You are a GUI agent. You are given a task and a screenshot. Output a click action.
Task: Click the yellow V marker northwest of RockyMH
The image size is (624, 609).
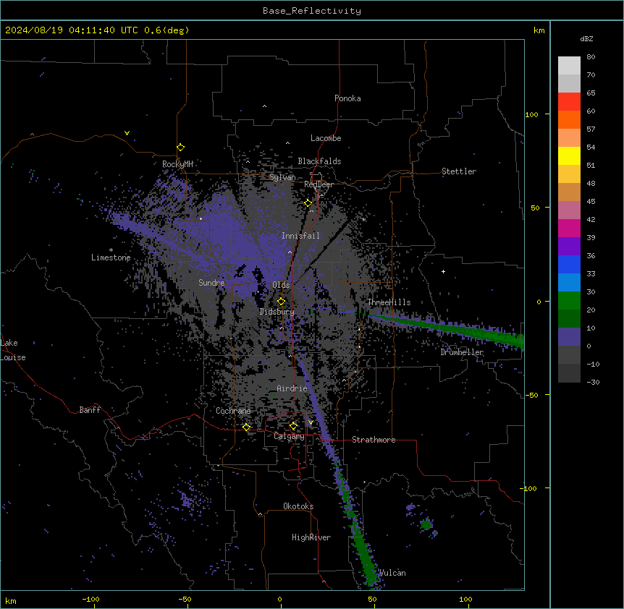[127, 133]
